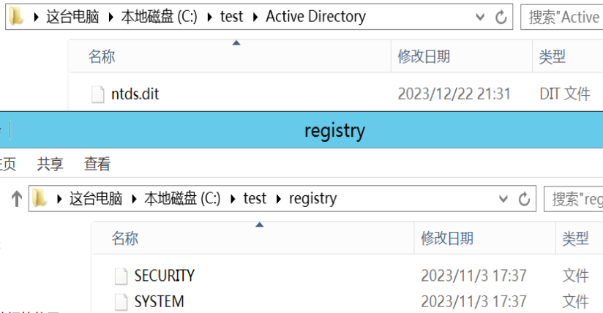Viewport: 603px width, 313px height.
Task: Click refresh in the Active Directory address bar
Action: click(x=501, y=17)
